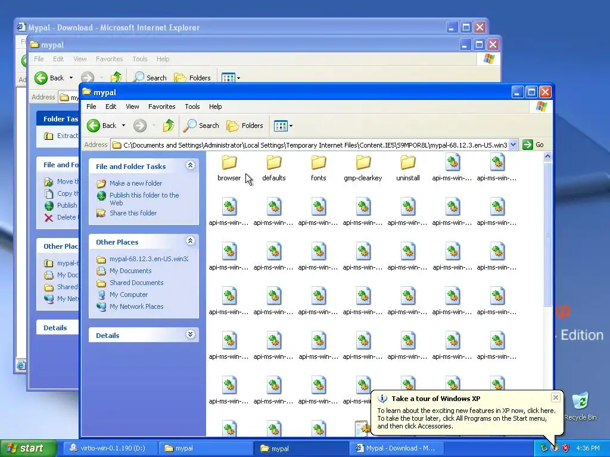Open My Documents in front window sidebar
The width and height of the screenshot is (610, 457).
click(x=130, y=271)
